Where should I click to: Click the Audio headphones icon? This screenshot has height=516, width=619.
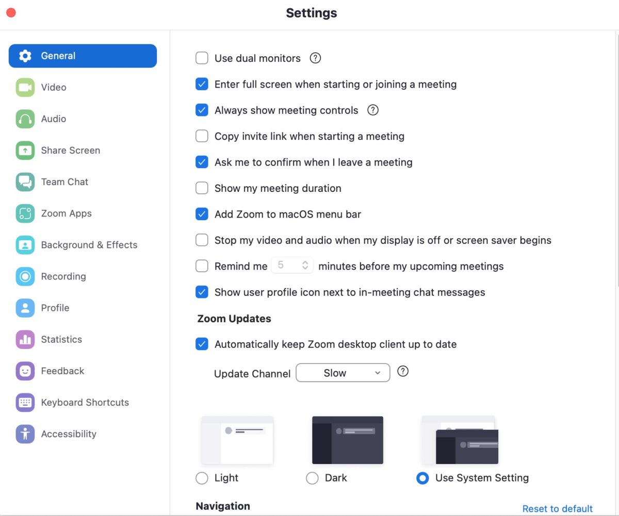25,119
